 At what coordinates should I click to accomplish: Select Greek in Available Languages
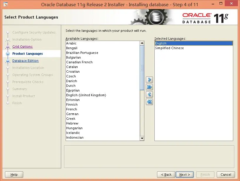pos(103,119)
